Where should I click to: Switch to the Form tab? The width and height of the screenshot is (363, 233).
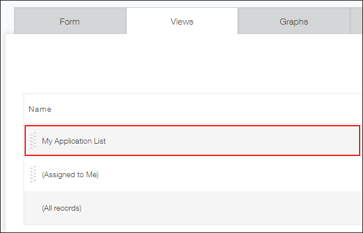[70, 22]
